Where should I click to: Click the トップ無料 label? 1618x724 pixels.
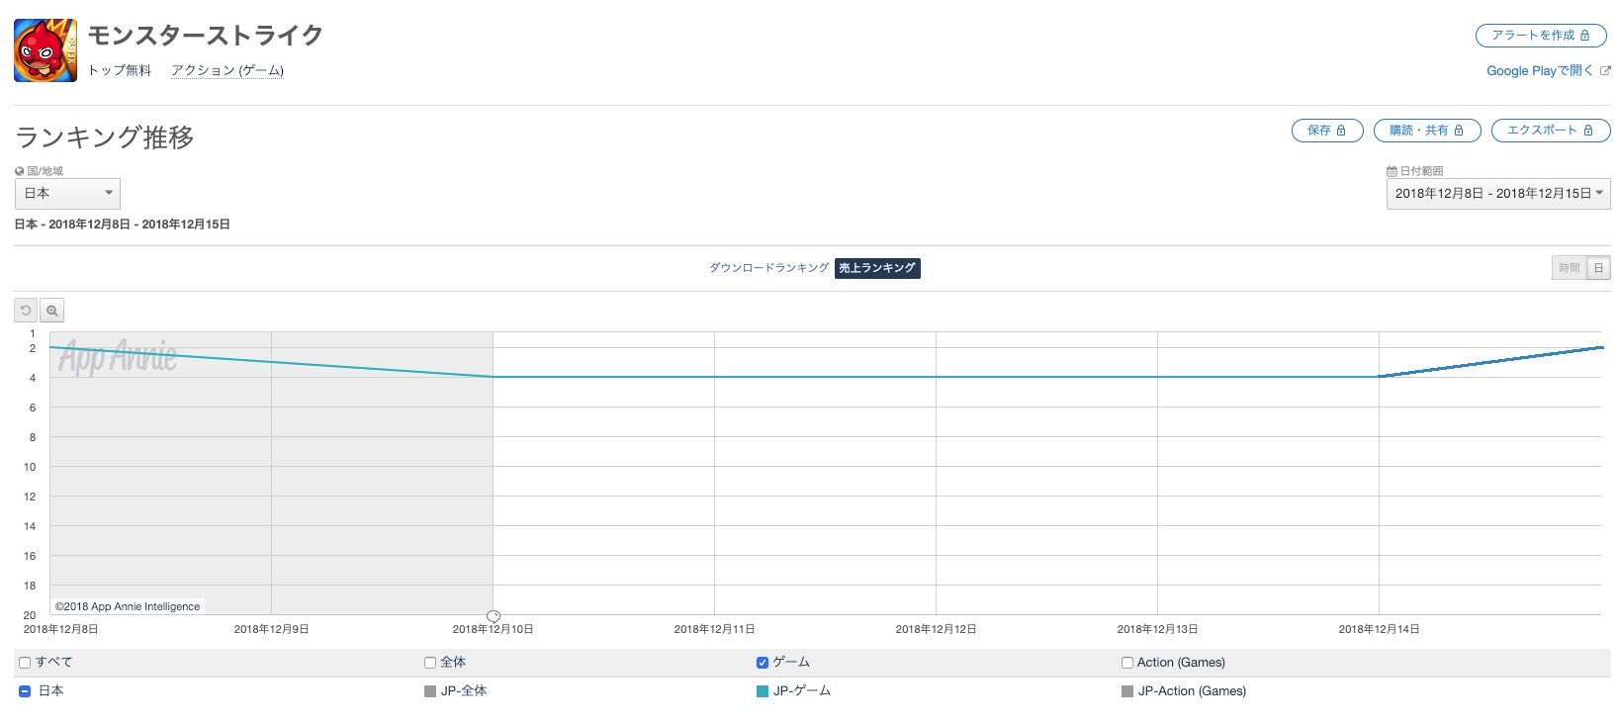click(x=120, y=70)
